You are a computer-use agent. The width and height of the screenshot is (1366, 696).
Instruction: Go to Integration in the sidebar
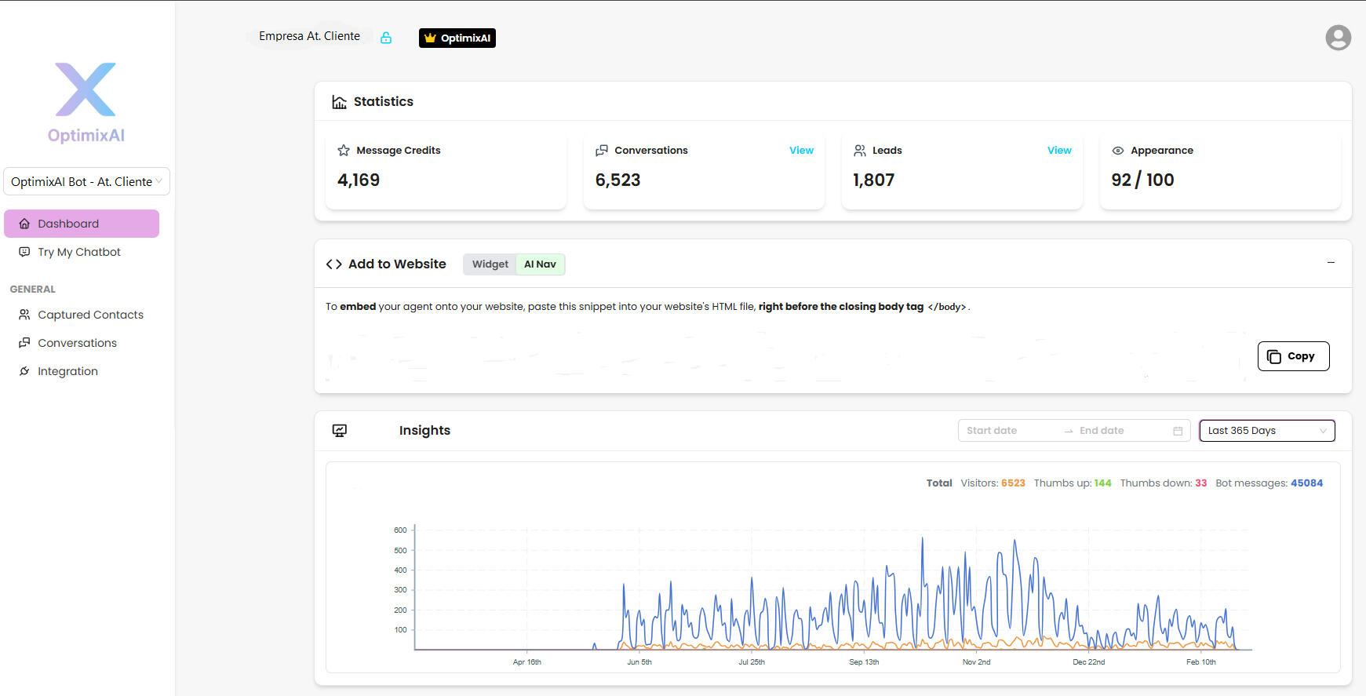click(x=67, y=371)
